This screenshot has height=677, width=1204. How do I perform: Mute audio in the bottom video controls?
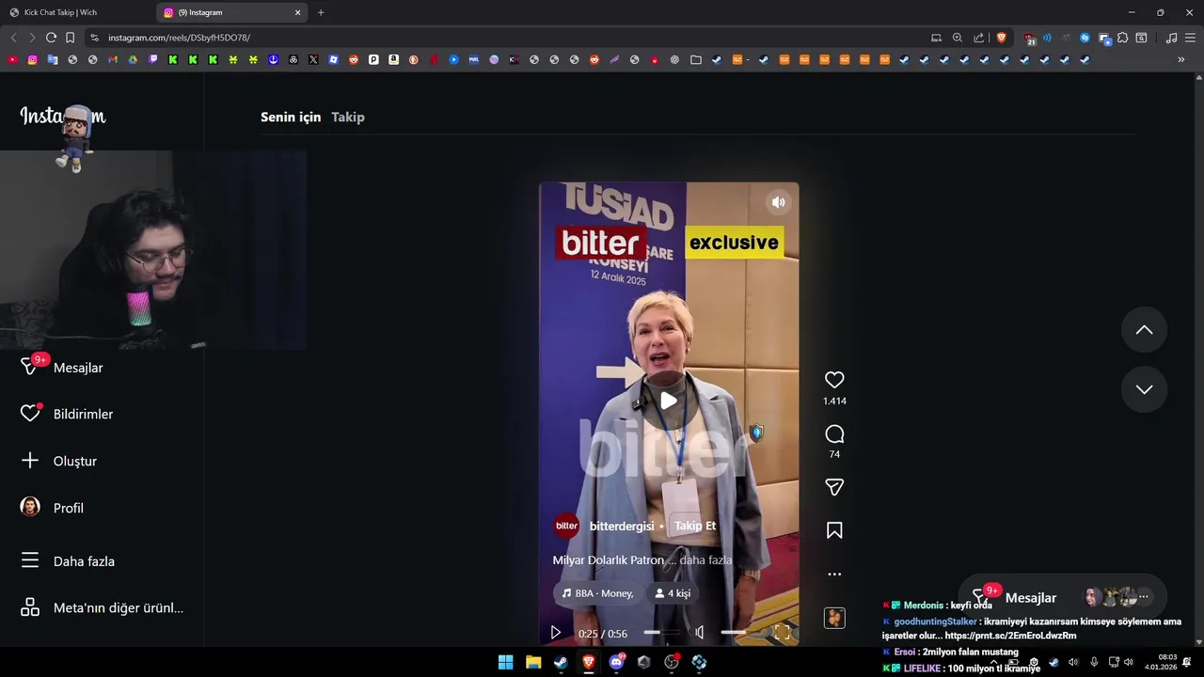click(699, 633)
